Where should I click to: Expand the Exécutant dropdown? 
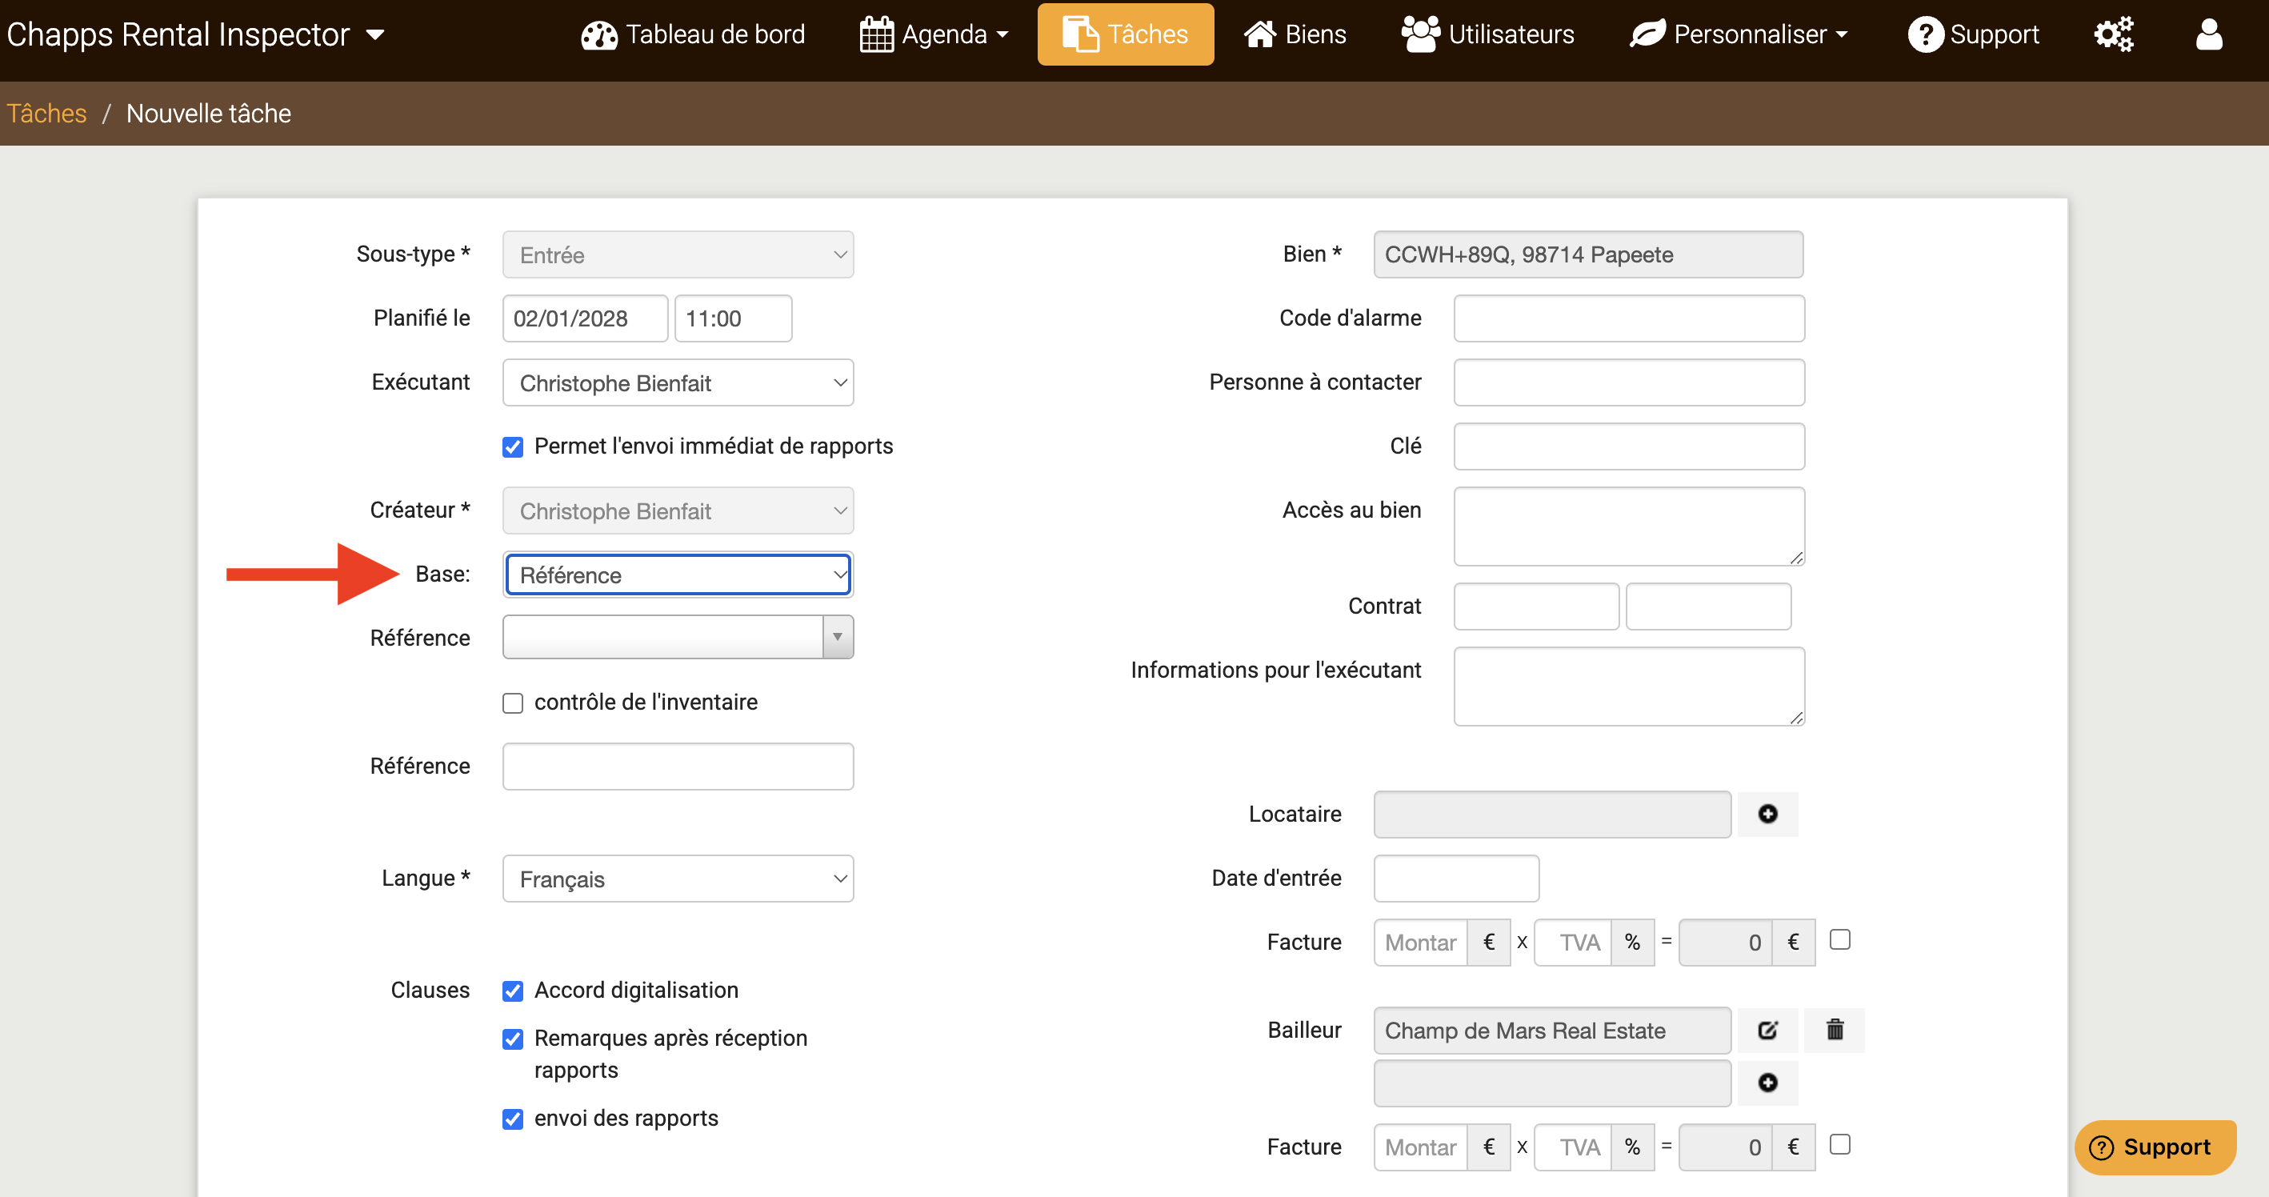pyautogui.click(x=678, y=383)
